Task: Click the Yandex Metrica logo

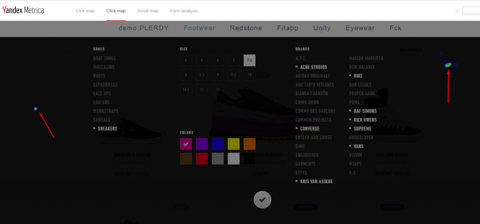Action: [x=23, y=10]
